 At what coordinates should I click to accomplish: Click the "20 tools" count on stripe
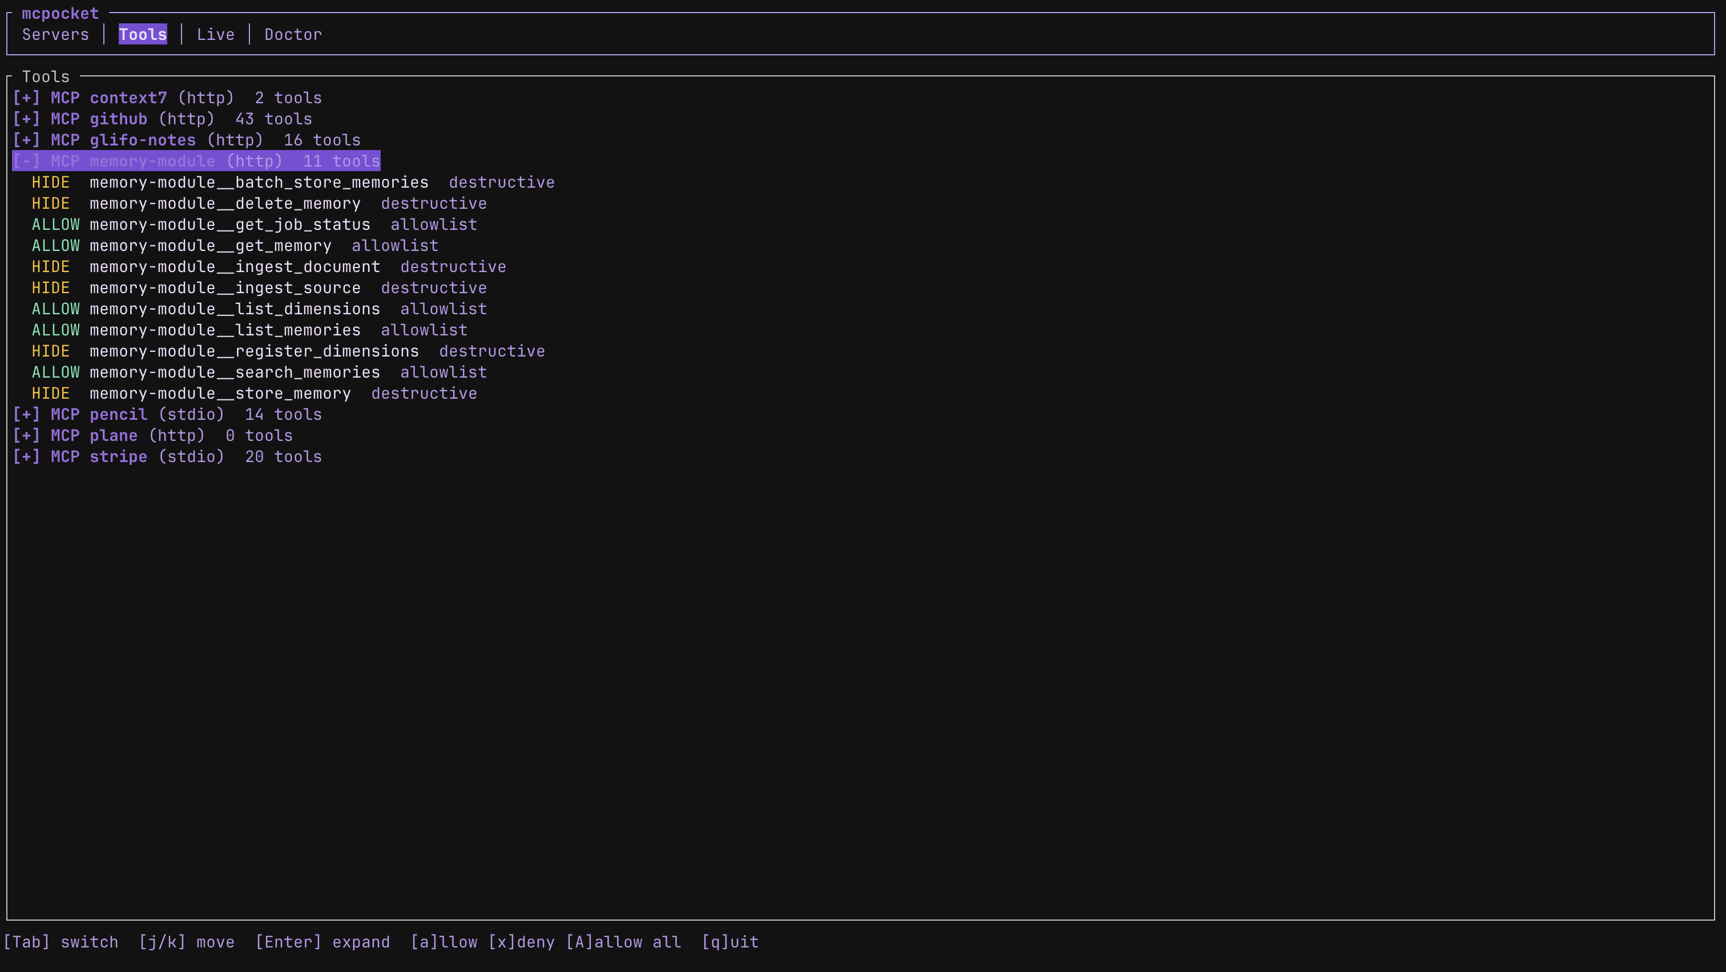coord(284,456)
